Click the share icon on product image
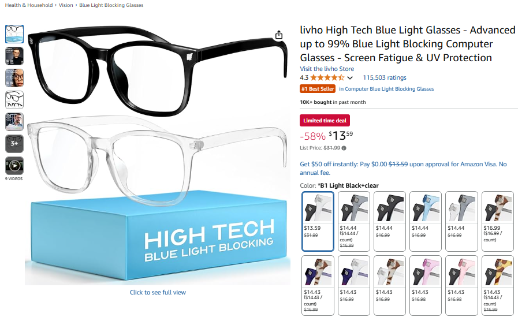518x317 pixels. [279, 35]
